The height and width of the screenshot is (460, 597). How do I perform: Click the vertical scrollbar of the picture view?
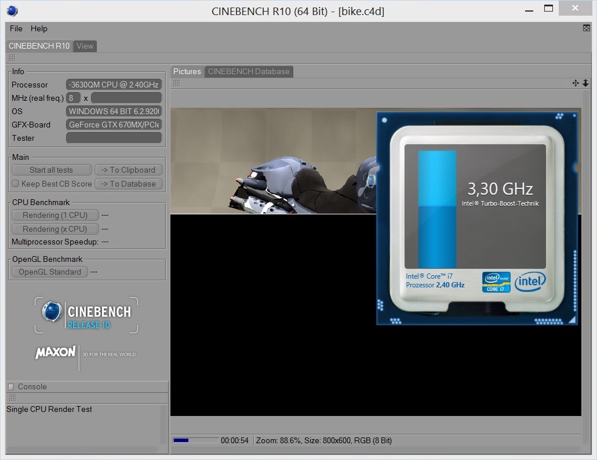(x=586, y=266)
